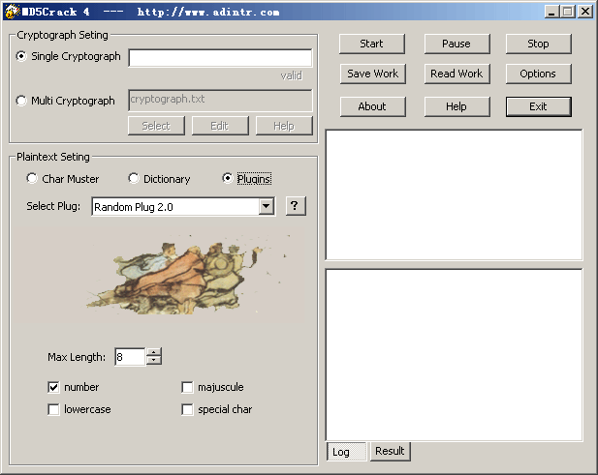Click the disabled Edit button
Screen dimensions: 598x475
[x=220, y=126]
